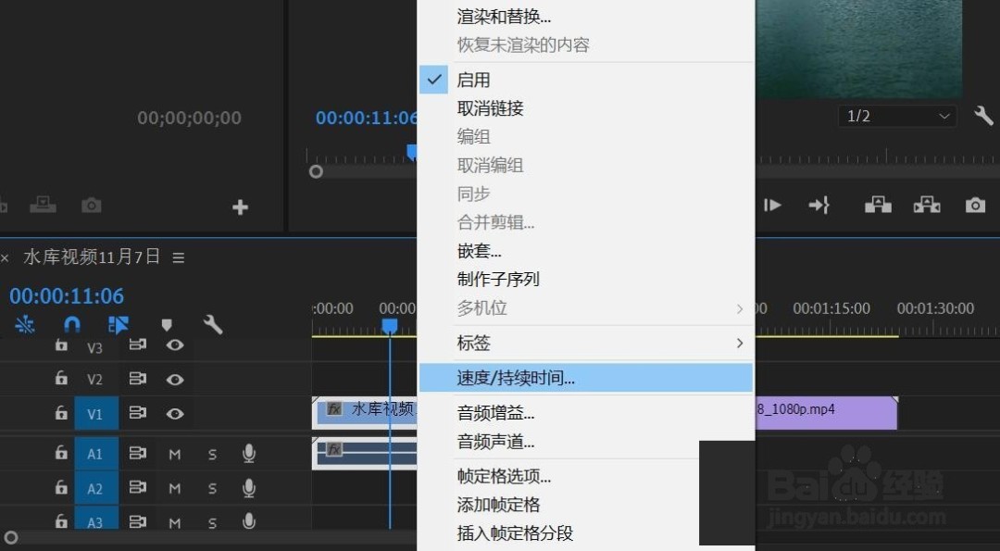1000x551 pixels.
Task: Click the V2 track label
Action: coord(94,380)
